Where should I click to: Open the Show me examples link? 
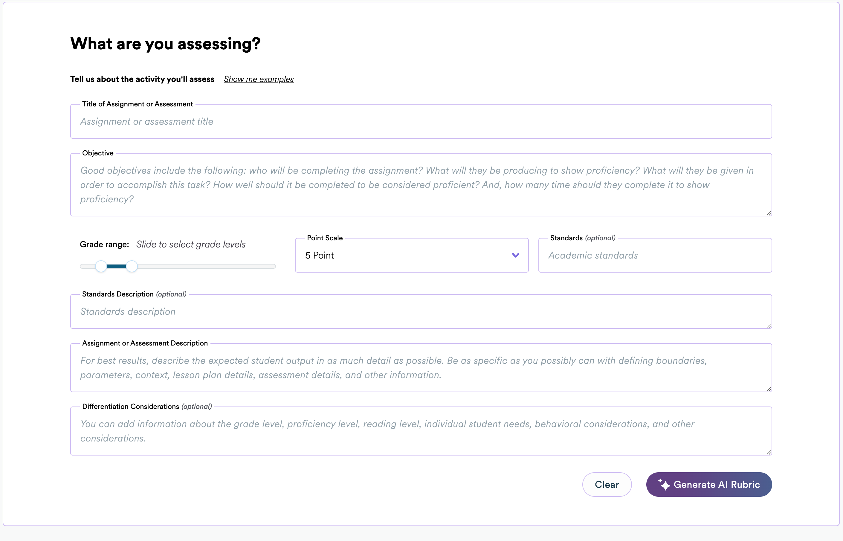(x=259, y=79)
